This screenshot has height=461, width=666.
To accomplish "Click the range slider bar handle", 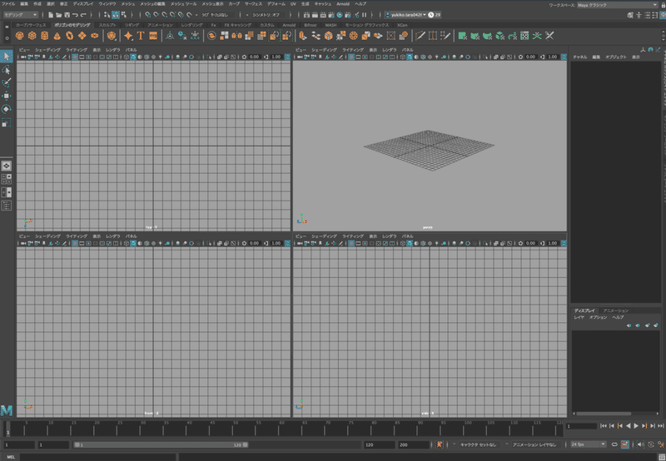I will [161, 445].
